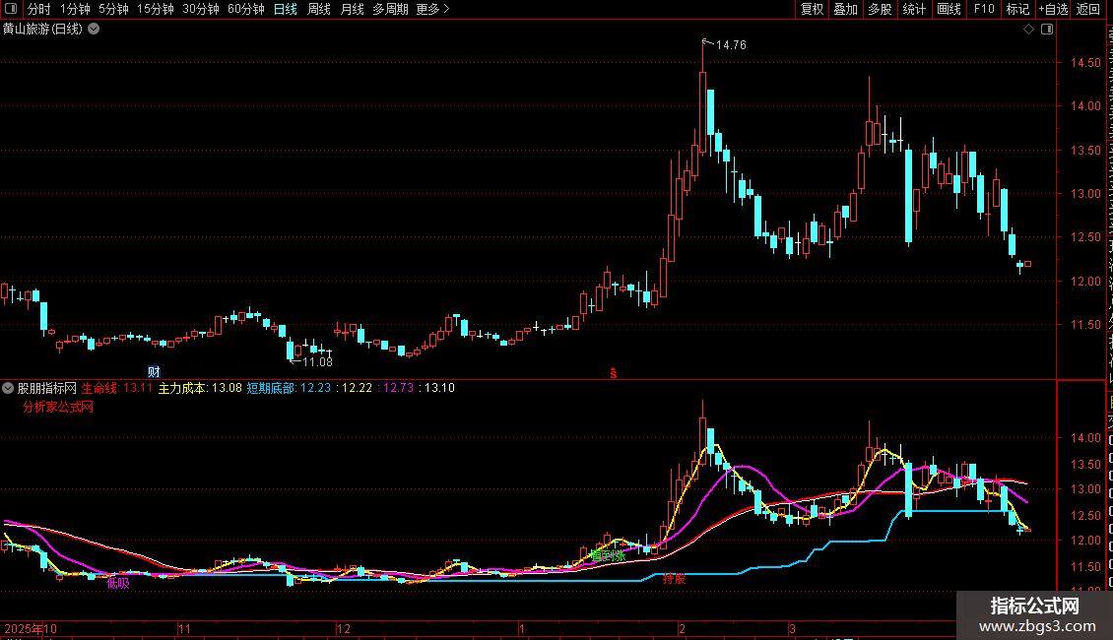This screenshot has width=1113, height=640.
Task: Open the 画线 drawing tools
Action: tap(949, 9)
